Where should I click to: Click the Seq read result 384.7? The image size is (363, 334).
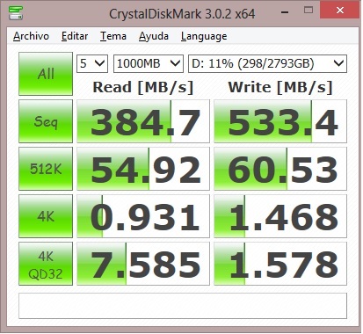pos(143,121)
